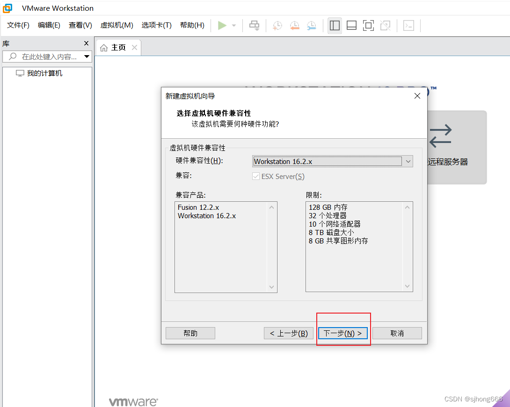Select the 128 GB 内存 limit entry
This screenshot has width=510, height=407.
click(328, 207)
